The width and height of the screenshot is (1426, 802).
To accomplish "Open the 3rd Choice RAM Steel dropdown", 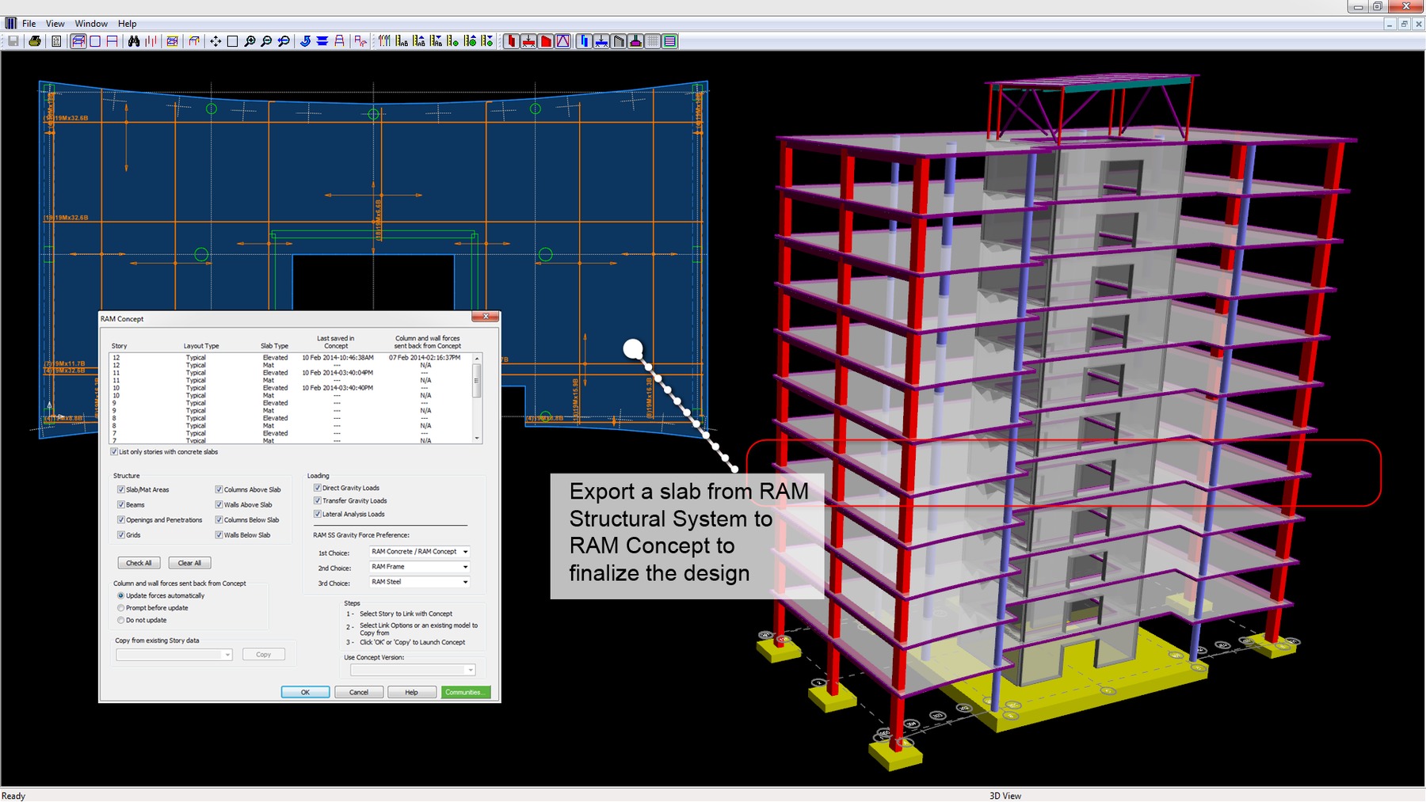I will click(465, 582).
